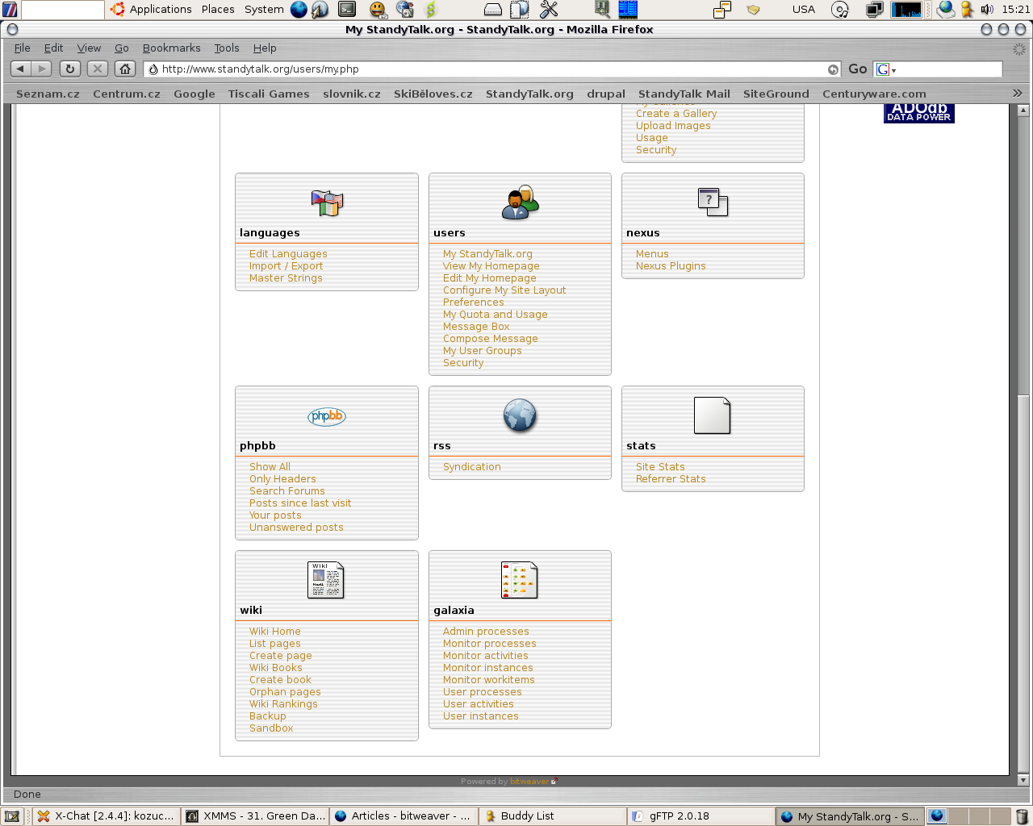Open the View menu
The height and width of the screenshot is (826, 1033).
89,48
